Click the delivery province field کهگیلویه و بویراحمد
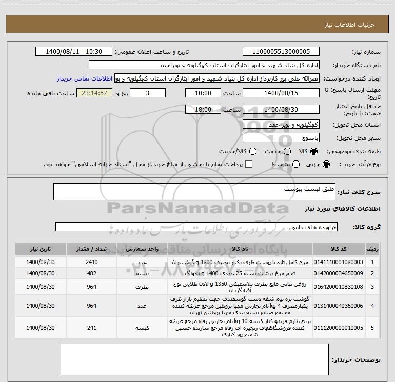The width and height of the screenshot is (395, 382). [281, 125]
